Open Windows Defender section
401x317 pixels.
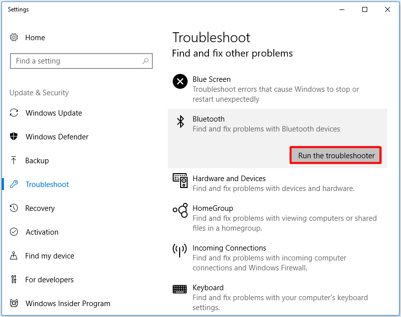click(57, 137)
